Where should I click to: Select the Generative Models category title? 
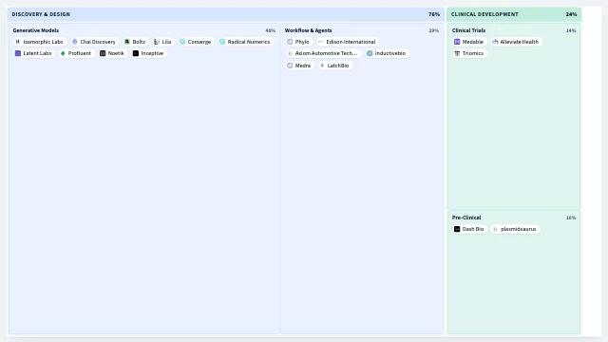[x=36, y=30]
